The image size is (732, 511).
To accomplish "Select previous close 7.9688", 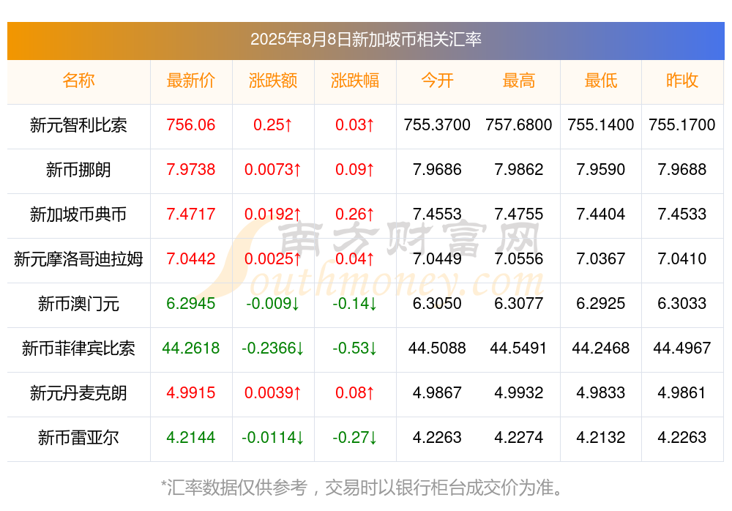I will tap(682, 170).
